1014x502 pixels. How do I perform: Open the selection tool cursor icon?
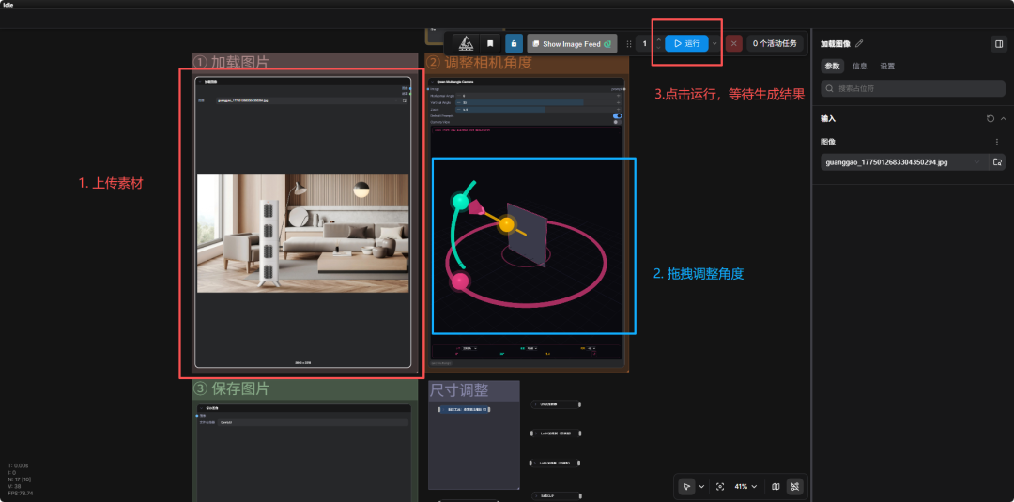686,486
